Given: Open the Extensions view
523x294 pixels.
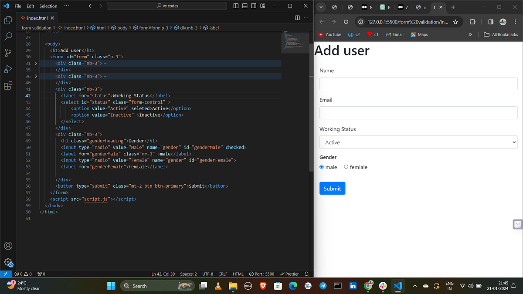Looking at the screenshot, I should click(8, 85).
